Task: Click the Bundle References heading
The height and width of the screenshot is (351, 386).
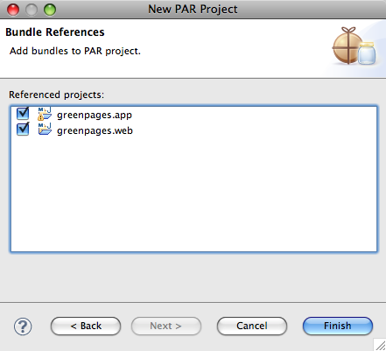Action: (x=55, y=32)
